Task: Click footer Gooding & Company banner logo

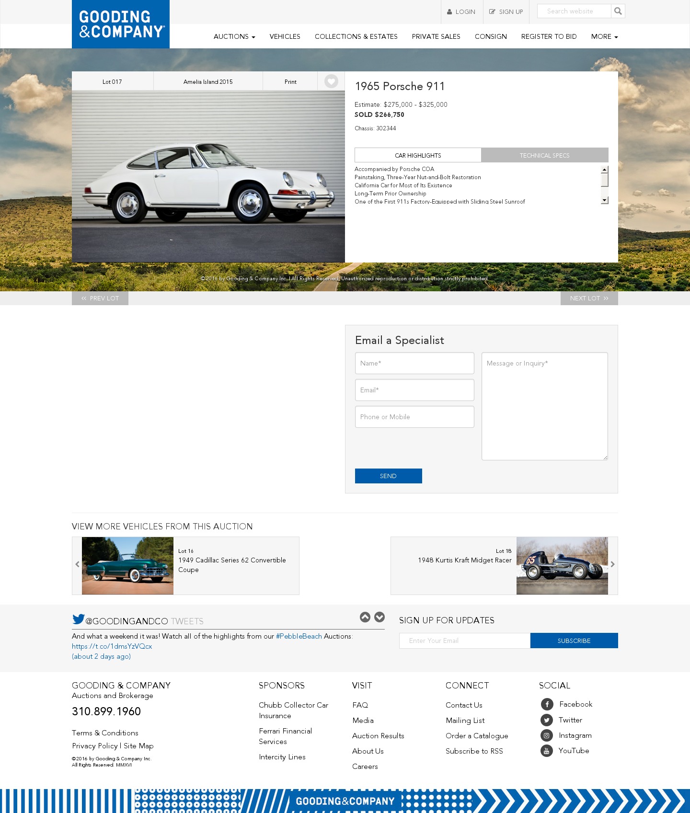Action: pyautogui.click(x=345, y=801)
